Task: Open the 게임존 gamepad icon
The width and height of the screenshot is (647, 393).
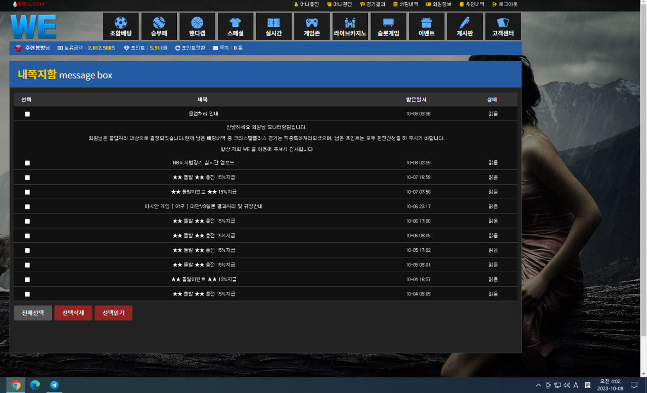Action: (x=312, y=23)
